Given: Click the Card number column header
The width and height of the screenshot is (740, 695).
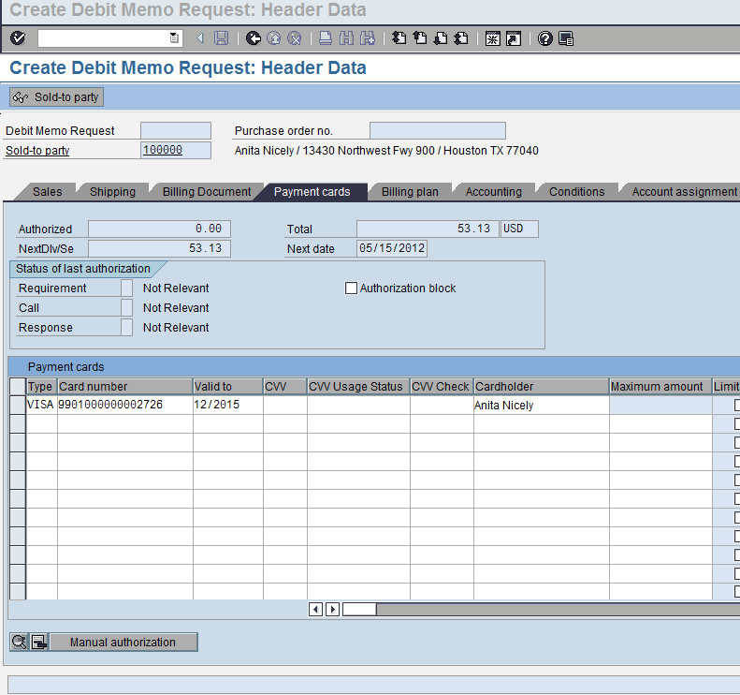Looking at the screenshot, I should coord(125,387).
